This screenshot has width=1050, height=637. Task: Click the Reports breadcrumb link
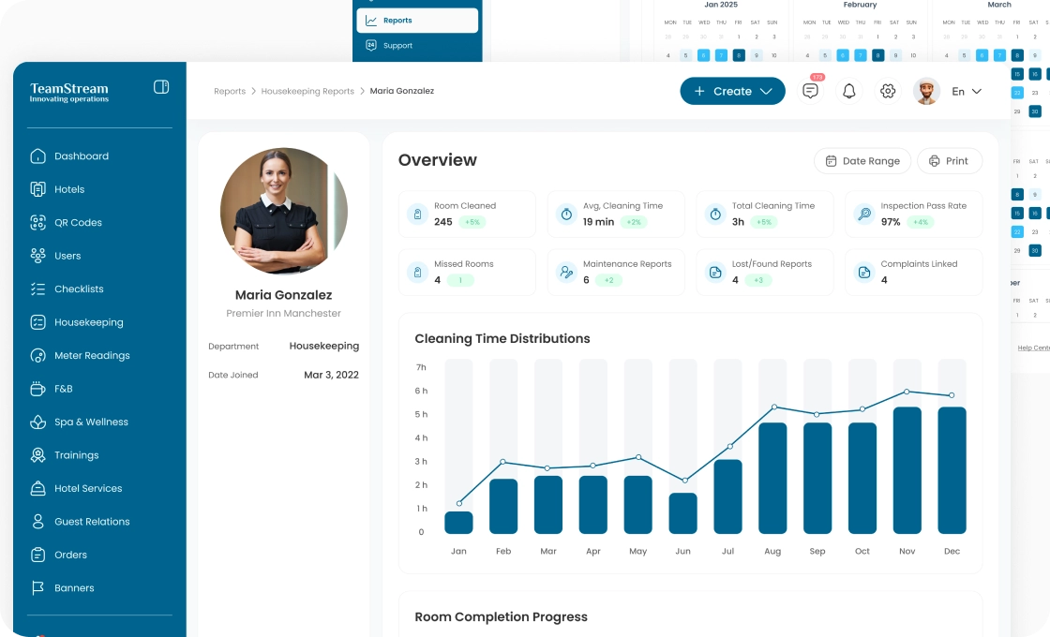230,92
